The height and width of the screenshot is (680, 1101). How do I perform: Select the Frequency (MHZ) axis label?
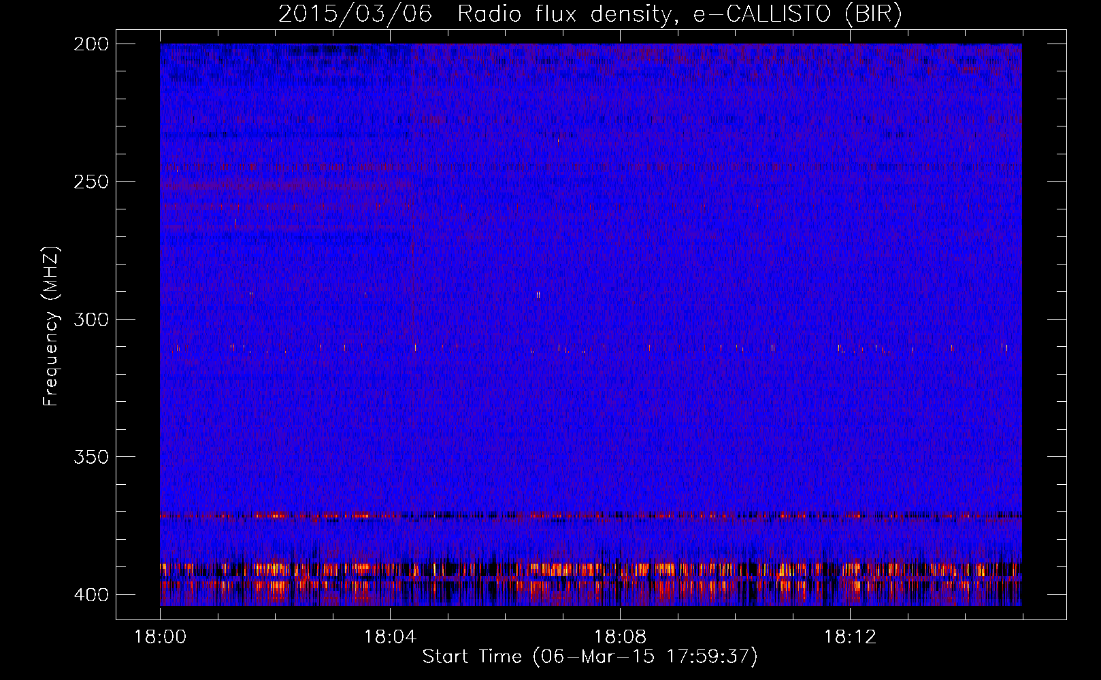(x=51, y=326)
